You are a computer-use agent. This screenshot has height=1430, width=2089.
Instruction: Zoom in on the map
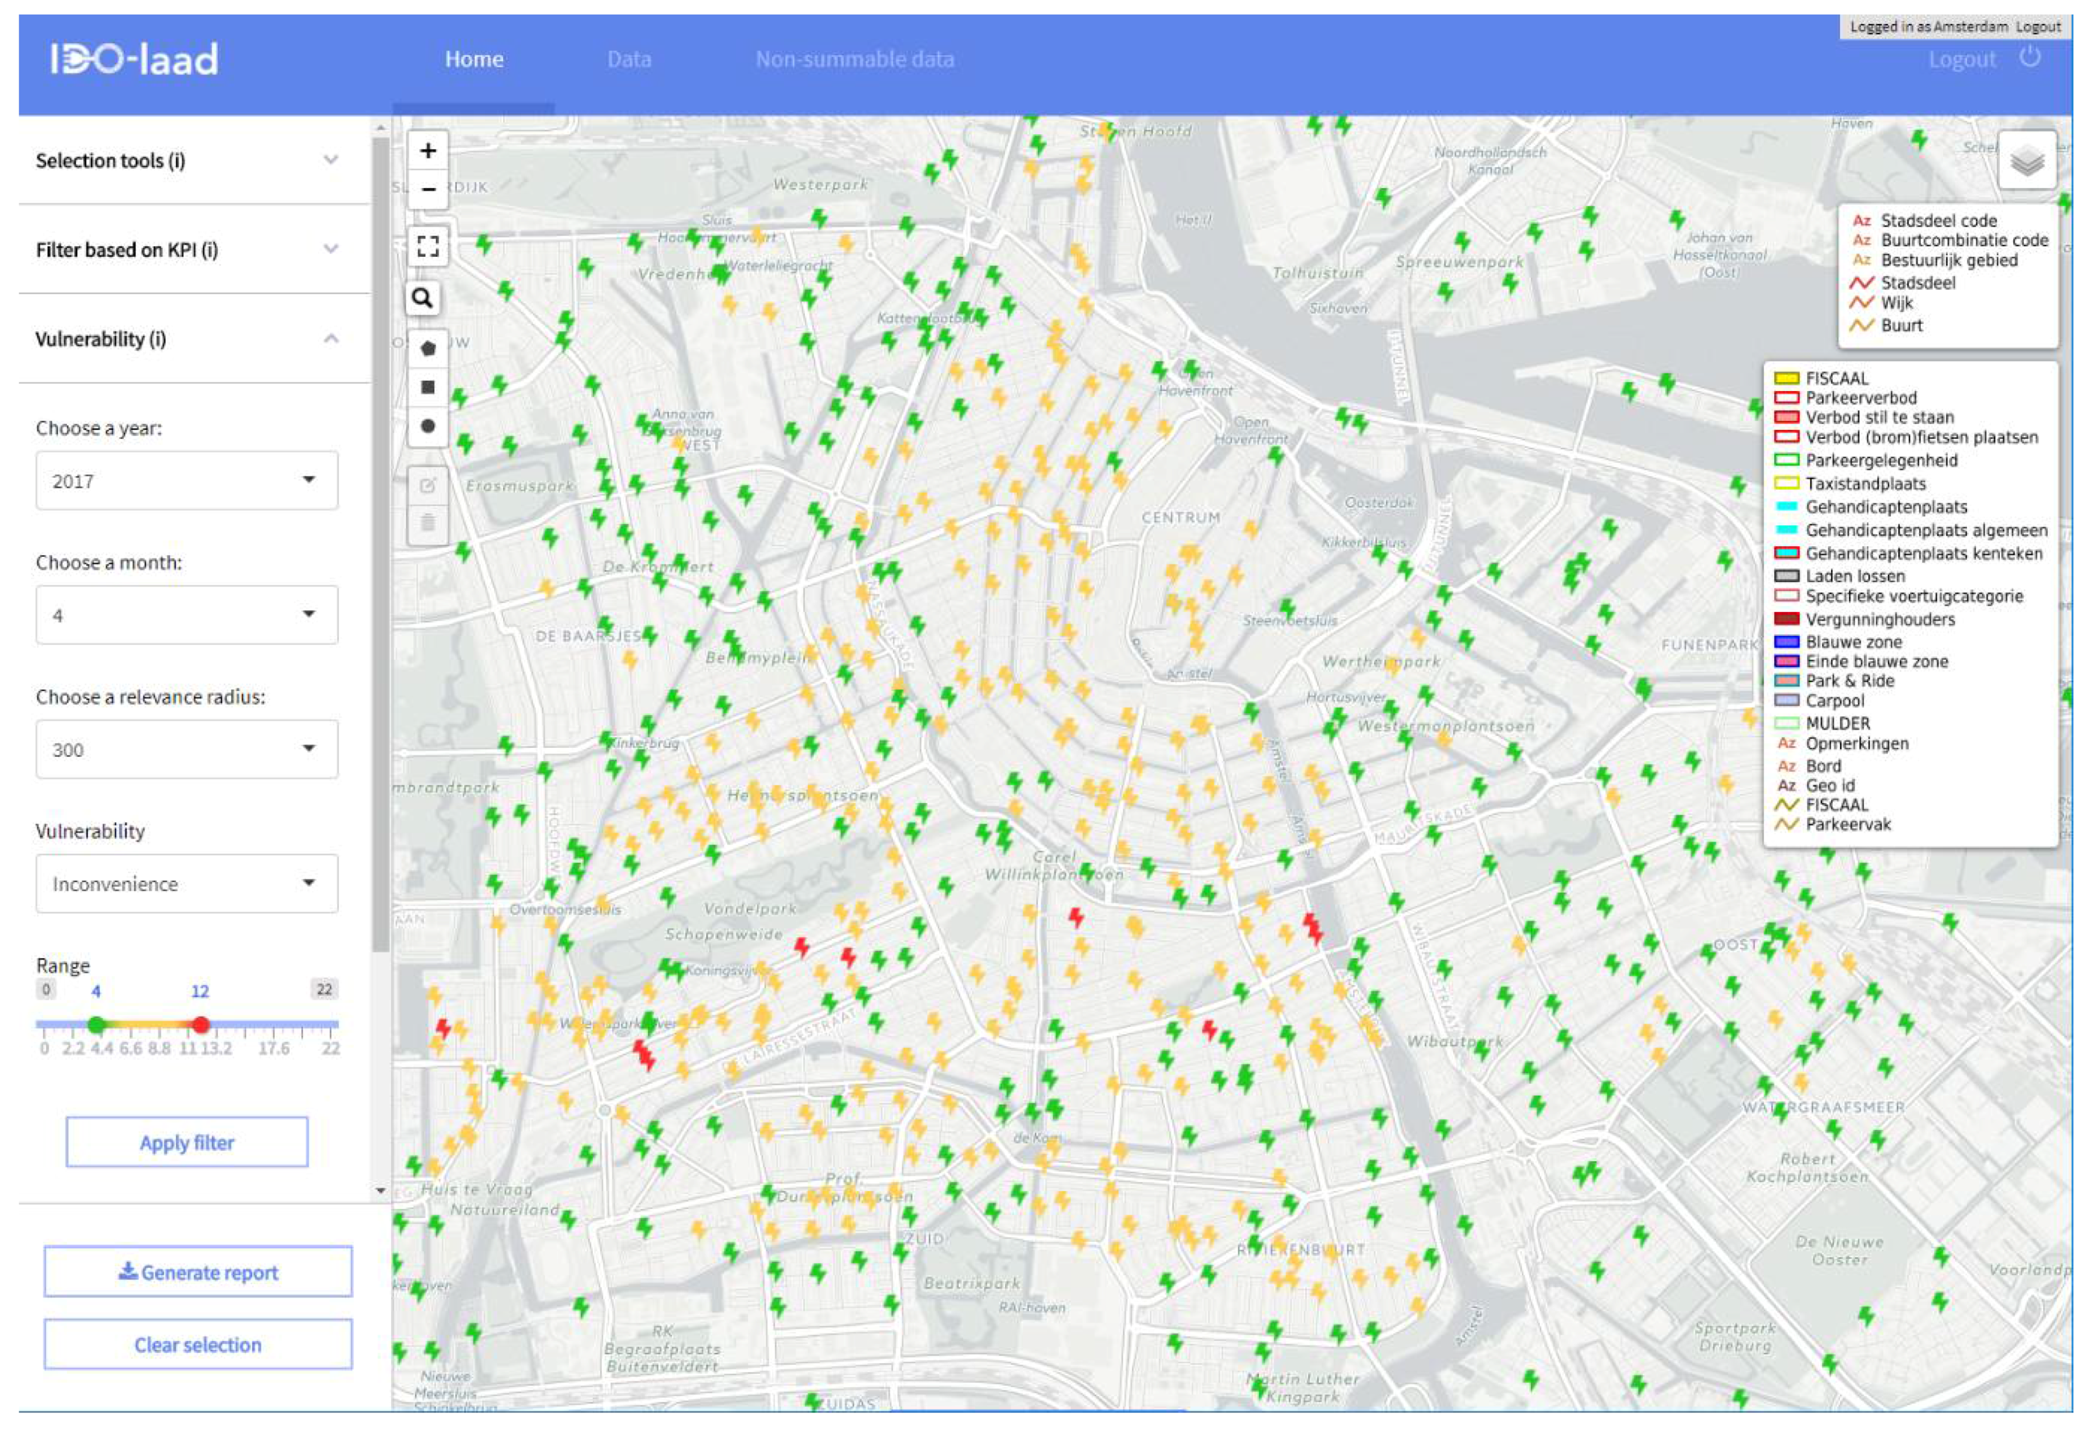coord(428,150)
